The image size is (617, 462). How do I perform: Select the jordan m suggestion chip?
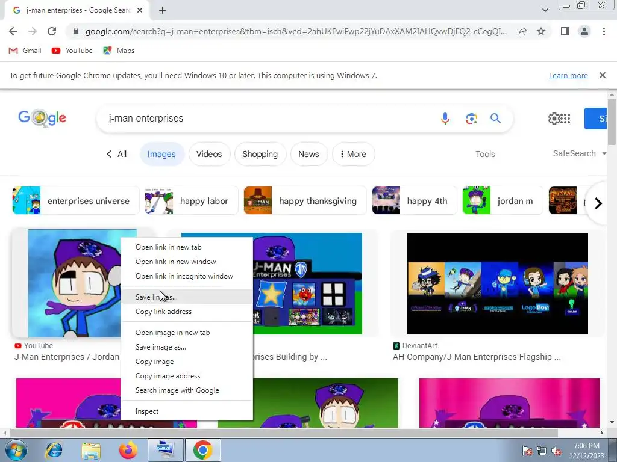[x=503, y=201]
